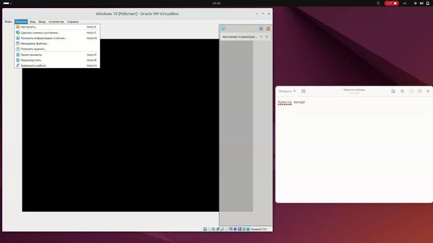
Task: Select Показать журнал… menu entry
Action: pyautogui.click(x=57, y=49)
